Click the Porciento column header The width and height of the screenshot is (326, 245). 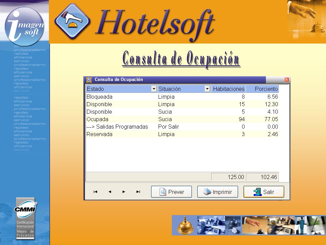pyautogui.click(x=262, y=89)
